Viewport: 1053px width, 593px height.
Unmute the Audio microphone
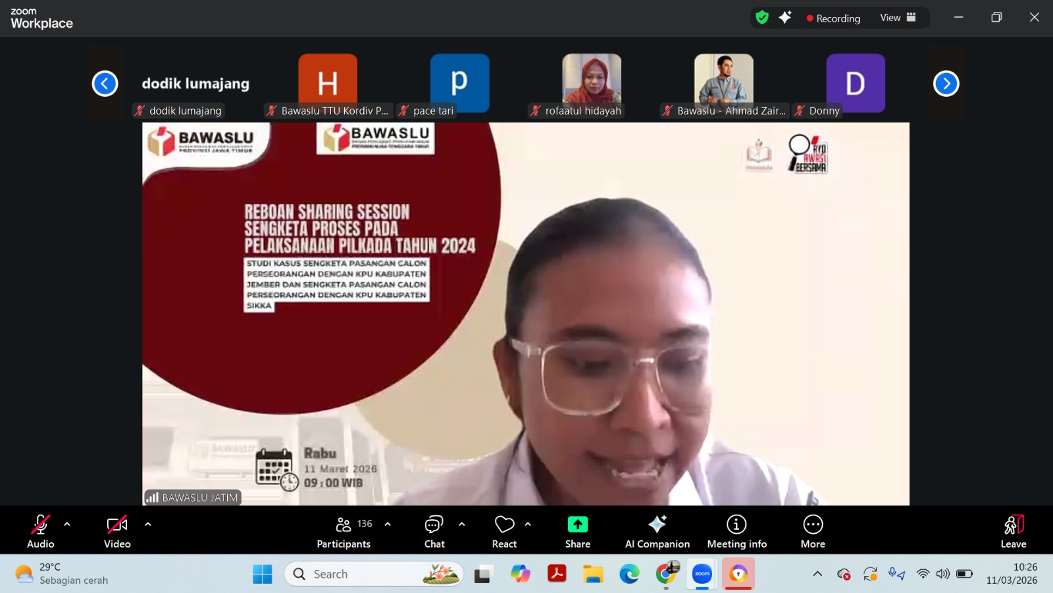[x=40, y=531]
